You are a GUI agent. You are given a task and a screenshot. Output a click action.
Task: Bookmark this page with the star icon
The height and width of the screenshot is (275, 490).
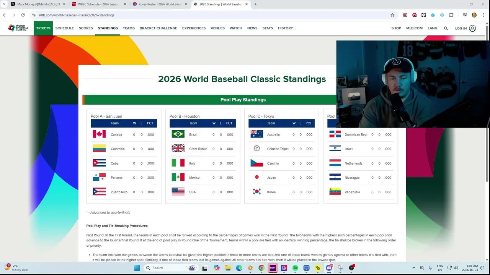[392, 15]
